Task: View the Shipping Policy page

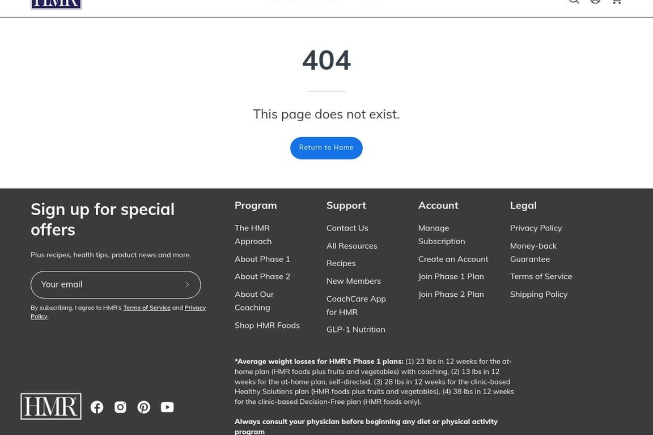Action: (538, 295)
